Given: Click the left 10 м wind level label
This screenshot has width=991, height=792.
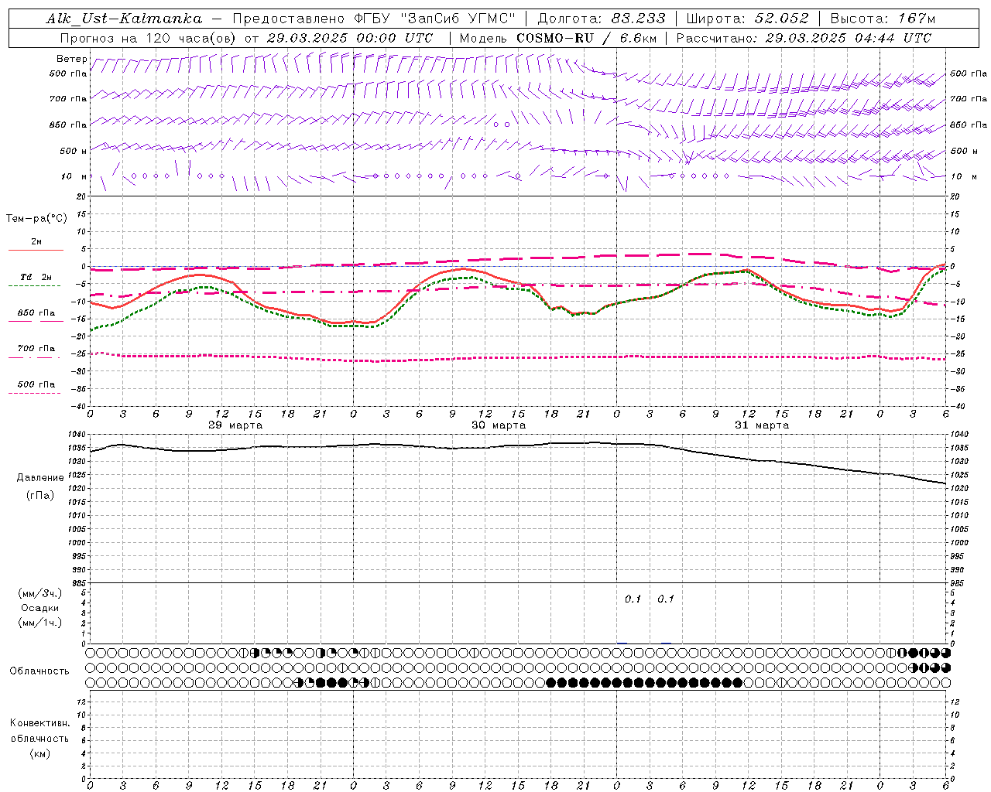Looking at the screenshot, I should click(x=74, y=176).
